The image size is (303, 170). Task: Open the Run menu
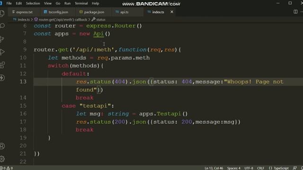point(67,3)
